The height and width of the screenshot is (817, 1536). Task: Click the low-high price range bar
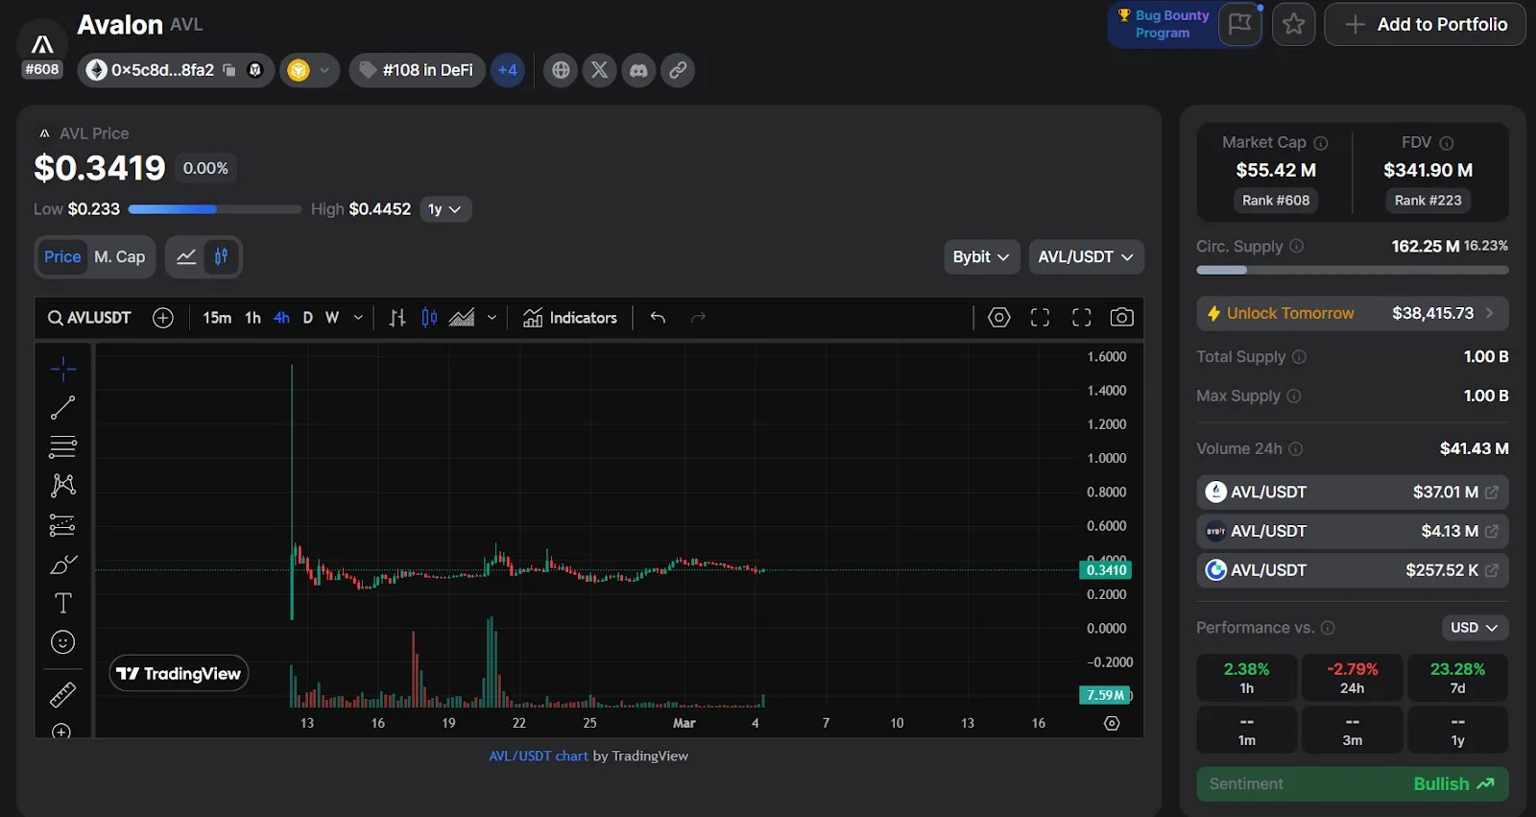[214, 209]
